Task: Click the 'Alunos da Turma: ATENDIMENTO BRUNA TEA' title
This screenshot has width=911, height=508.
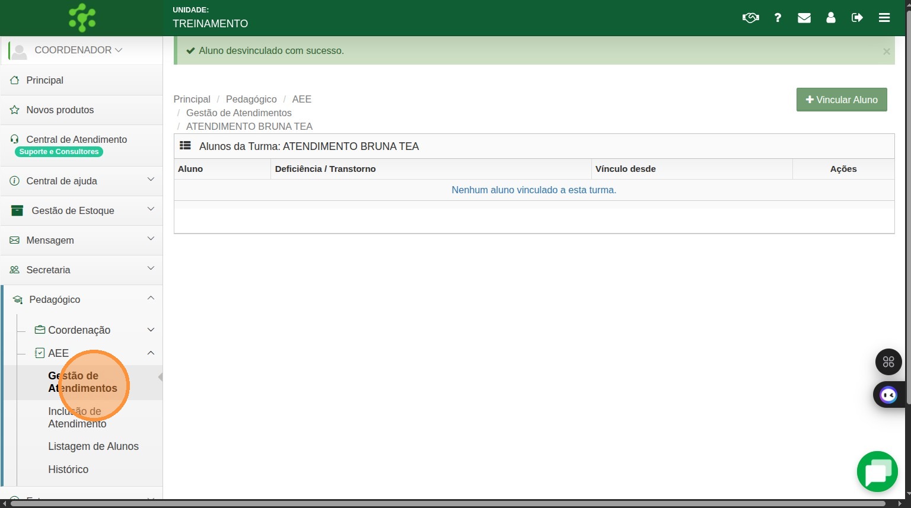Action: point(309,146)
